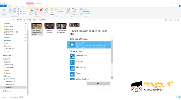Select amozeshi (D:) drive in sidebar

10,82
